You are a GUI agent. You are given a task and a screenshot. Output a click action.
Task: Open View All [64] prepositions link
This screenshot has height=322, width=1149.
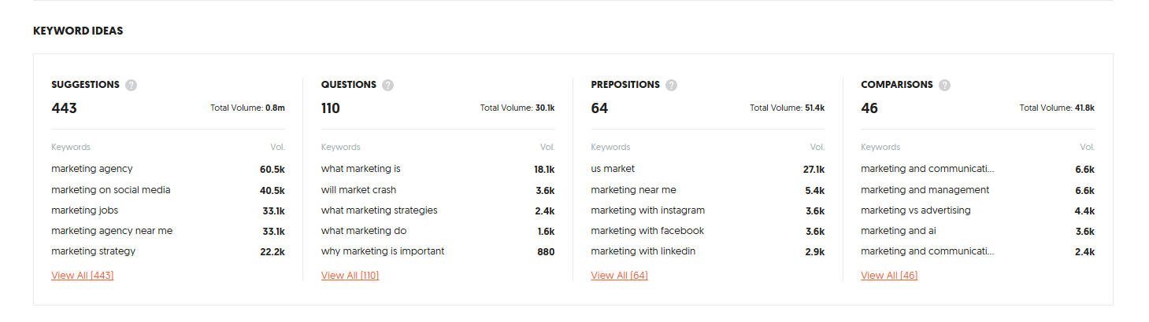click(x=619, y=276)
